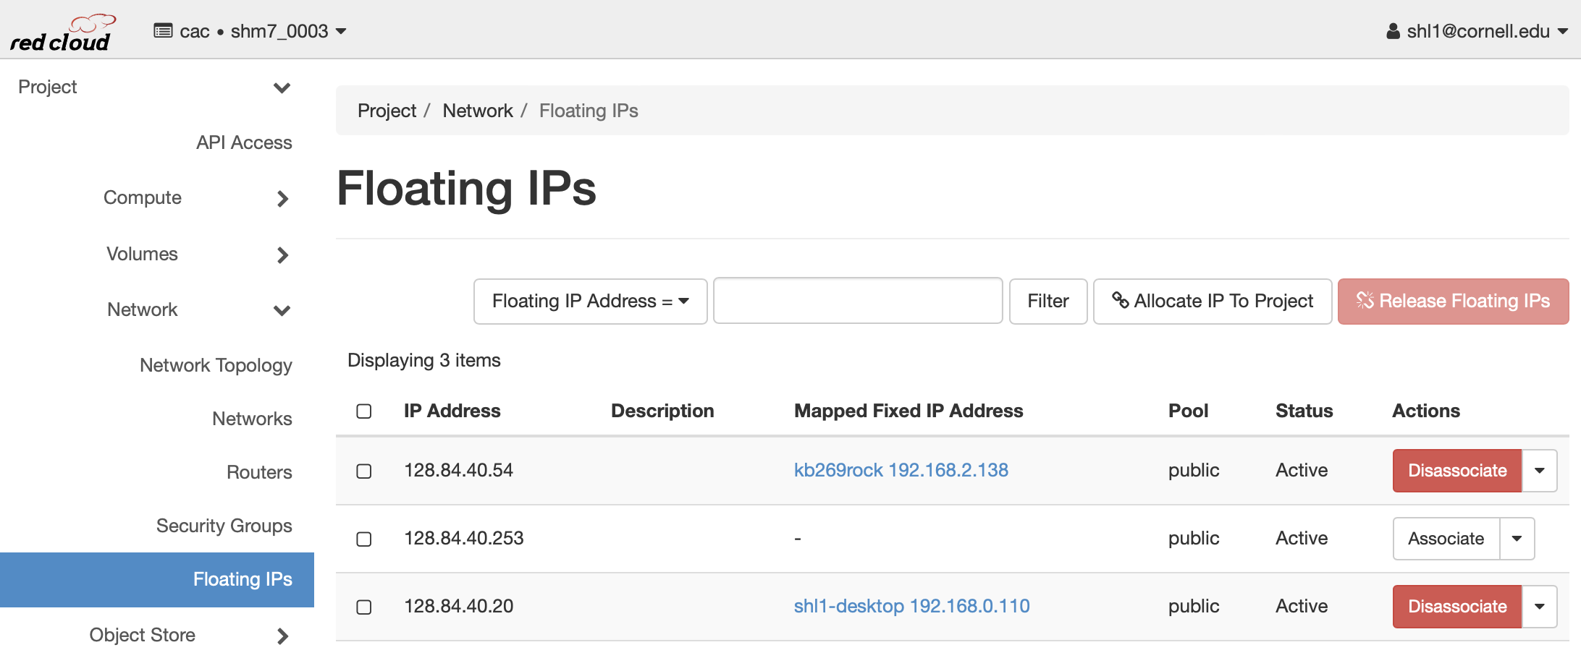This screenshot has width=1581, height=658.
Task: Click the Description column header
Action: 662,411
